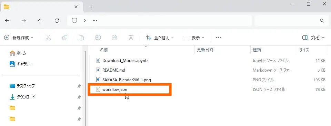This screenshot has height=126, width=331.
Task: Open the toolbar more options ellipsis
Action: click(219, 38)
